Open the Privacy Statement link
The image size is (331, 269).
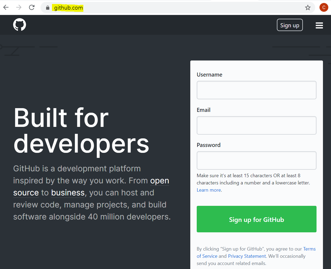(247, 256)
